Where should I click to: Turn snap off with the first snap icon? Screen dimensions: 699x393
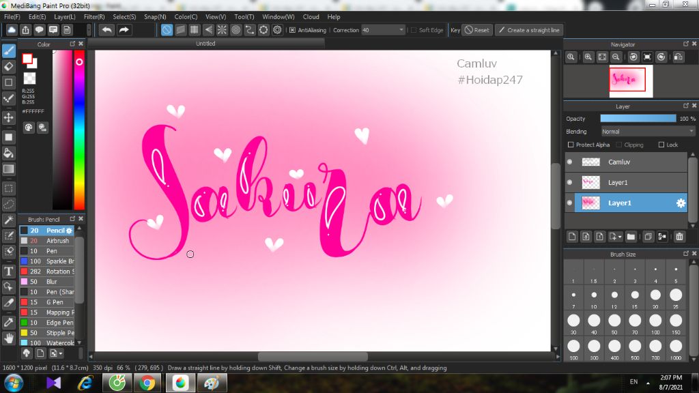(167, 30)
